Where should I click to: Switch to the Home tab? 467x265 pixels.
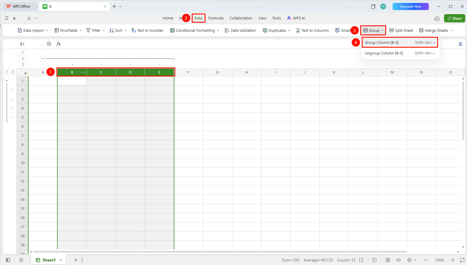[168, 18]
